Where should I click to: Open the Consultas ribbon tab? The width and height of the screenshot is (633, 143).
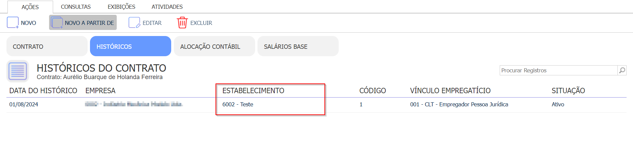pyautogui.click(x=76, y=7)
